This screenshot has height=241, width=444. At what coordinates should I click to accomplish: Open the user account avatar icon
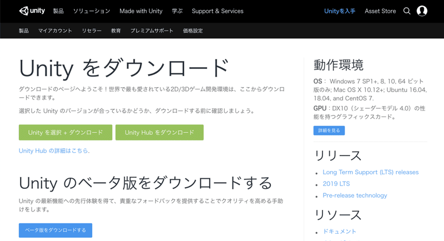(x=422, y=11)
